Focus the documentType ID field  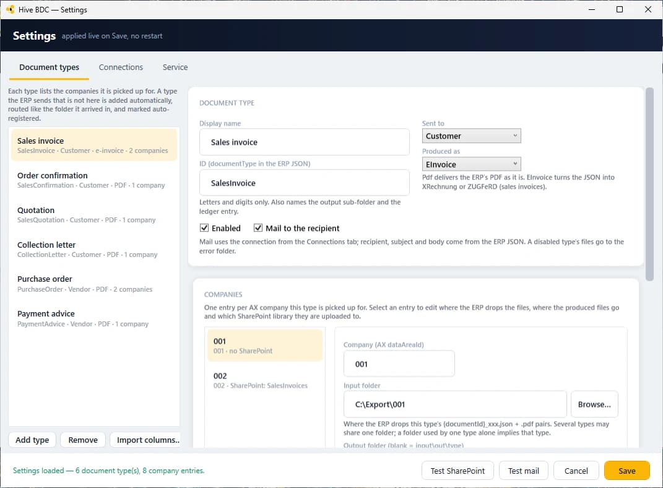pos(305,183)
